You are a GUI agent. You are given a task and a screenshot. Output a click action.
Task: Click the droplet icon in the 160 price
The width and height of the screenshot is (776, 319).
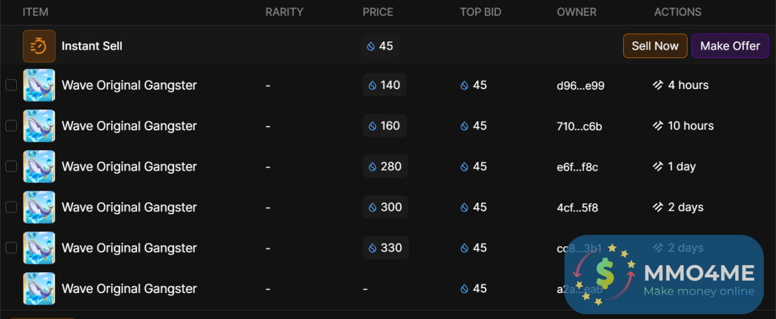tap(372, 126)
